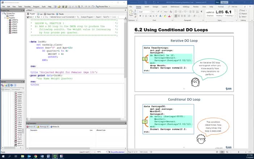Click Center alignment in Word

179,16
